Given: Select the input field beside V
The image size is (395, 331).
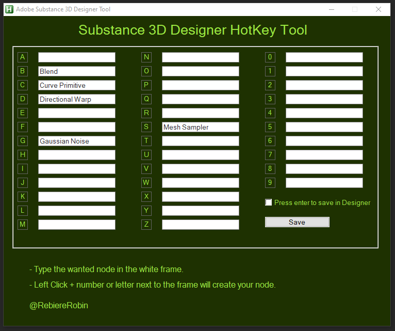Looking at the screenshot, I should [201, 169].
